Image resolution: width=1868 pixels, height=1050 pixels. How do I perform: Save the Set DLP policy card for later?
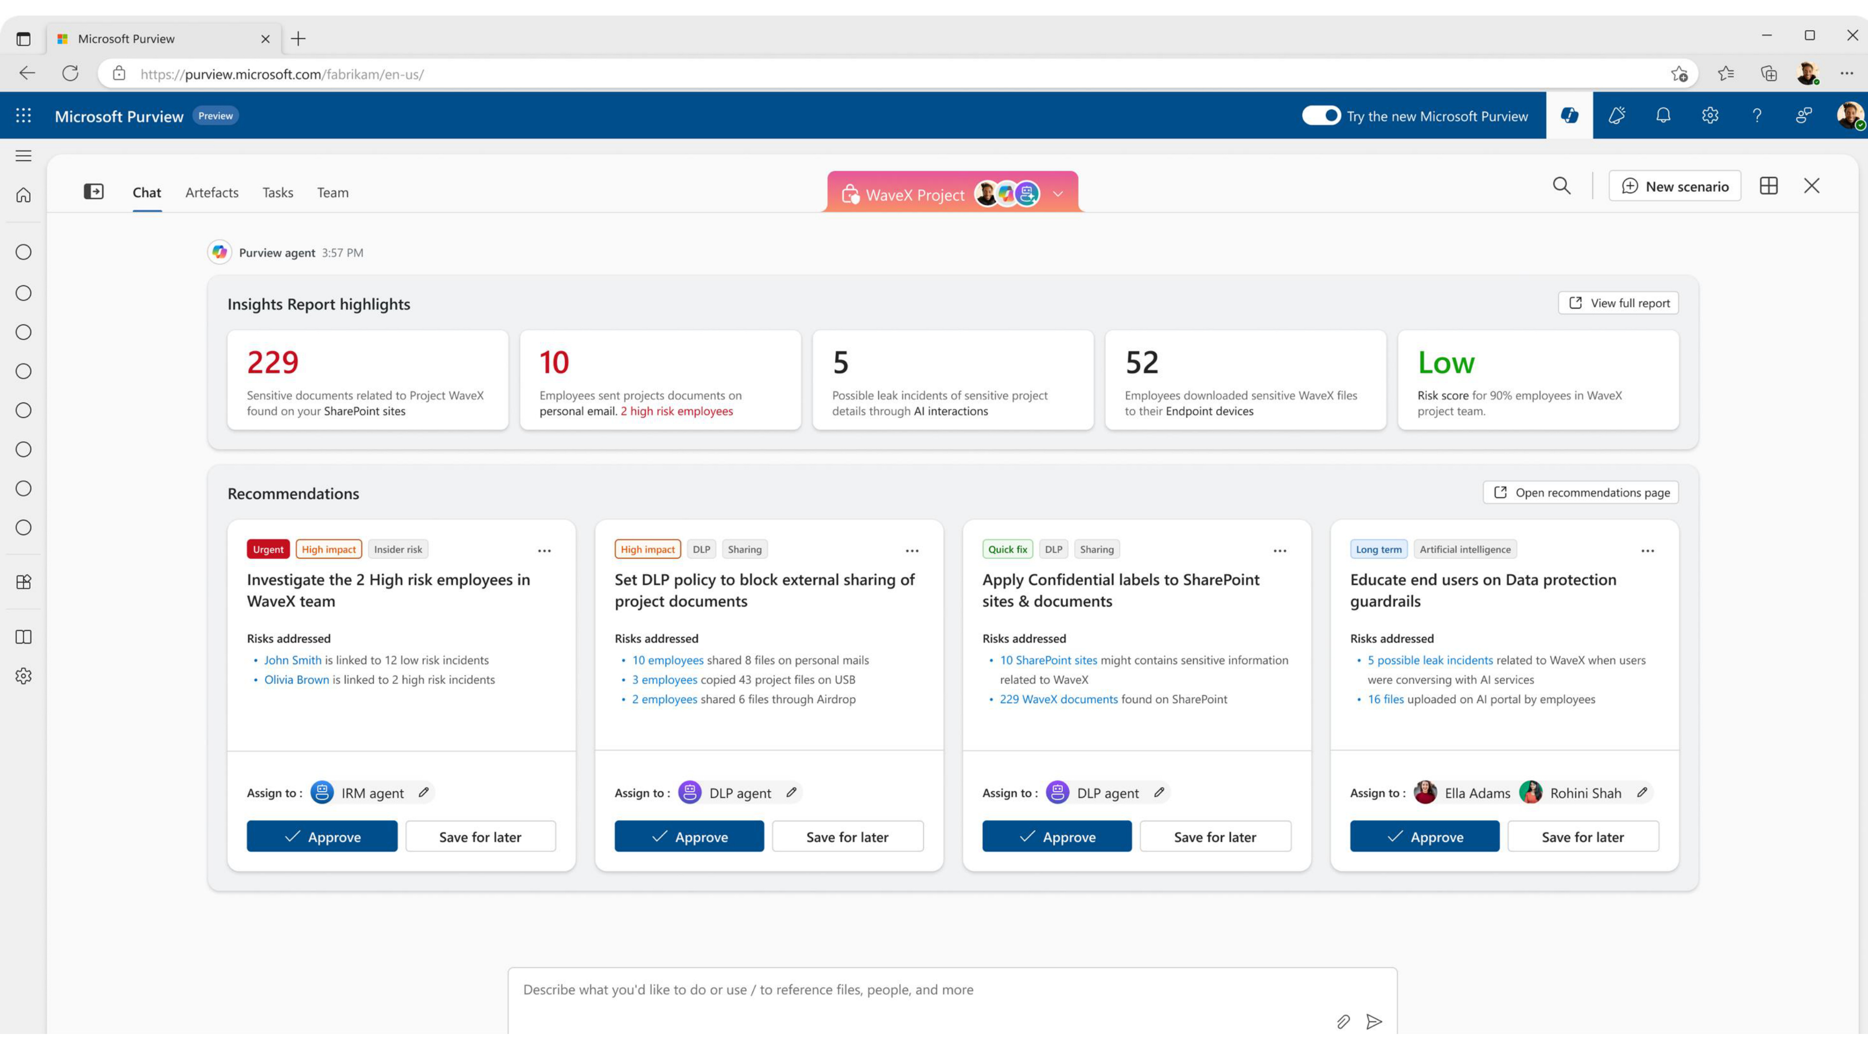(848, 836)
